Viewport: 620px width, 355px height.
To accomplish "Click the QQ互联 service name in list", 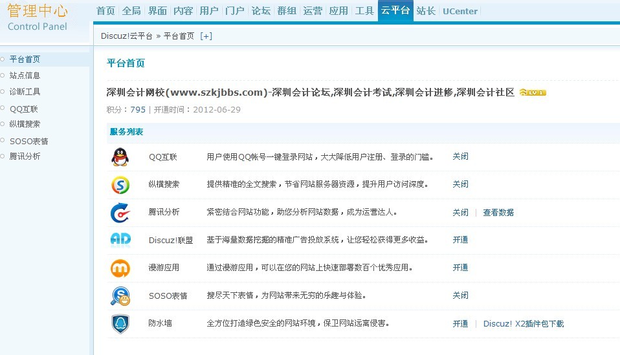I will 163,156.
